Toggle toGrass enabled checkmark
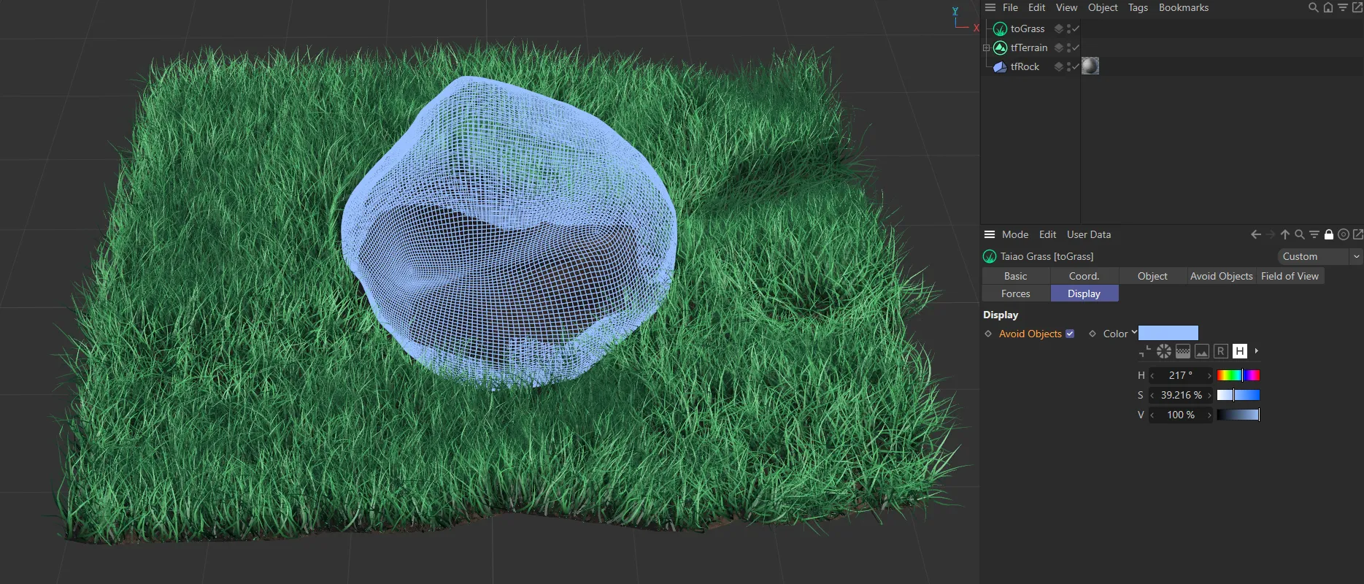This screenshot has height=584, width=1364. pyautogui.click(x=1076, y=28)
